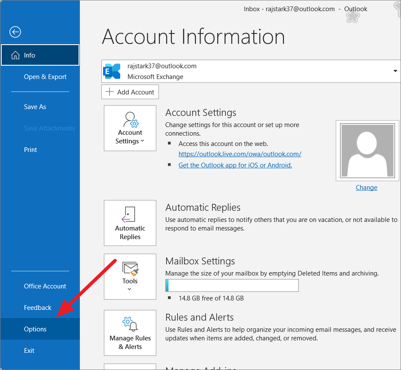The height and width of the screenshot is (370, 401).
Task: Click the profile picture placeholder
Action: (x=367, y=151)
